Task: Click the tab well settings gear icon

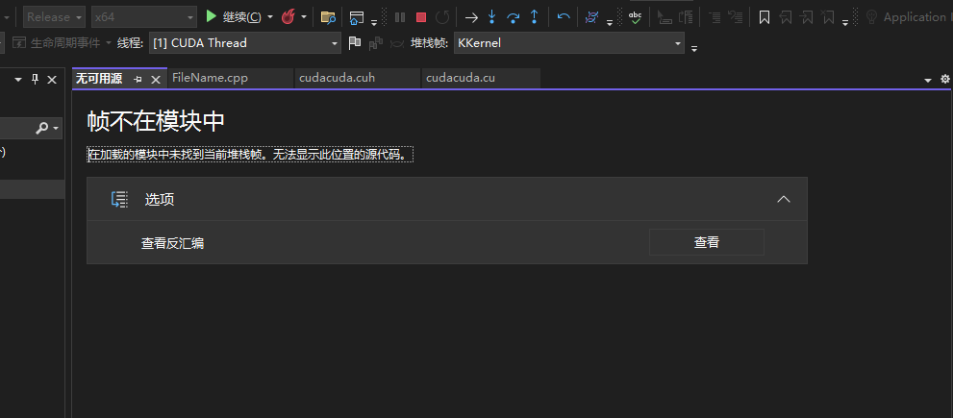Action: (944, 79)
